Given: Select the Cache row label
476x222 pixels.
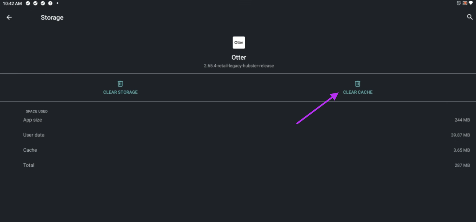Looking at the screenshot, I should pos(30,150).
